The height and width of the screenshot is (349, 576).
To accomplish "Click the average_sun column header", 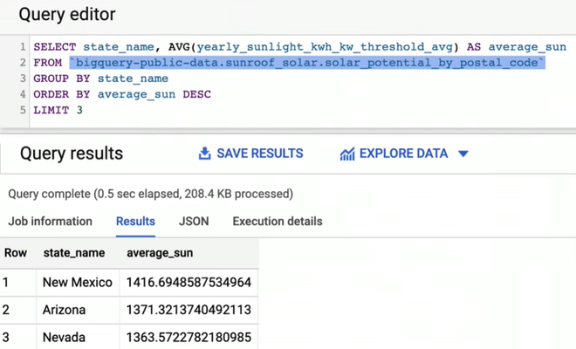I will [160, 253].
